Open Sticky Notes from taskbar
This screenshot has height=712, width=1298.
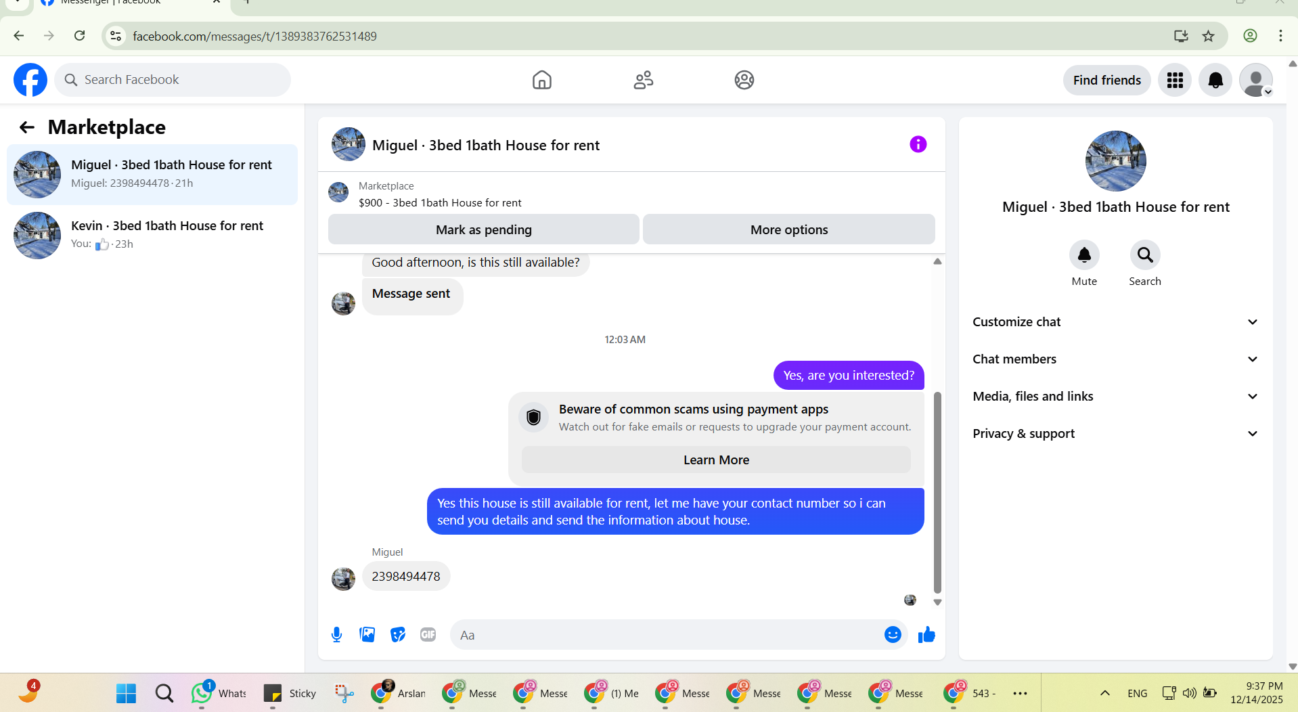click(290, 693)
